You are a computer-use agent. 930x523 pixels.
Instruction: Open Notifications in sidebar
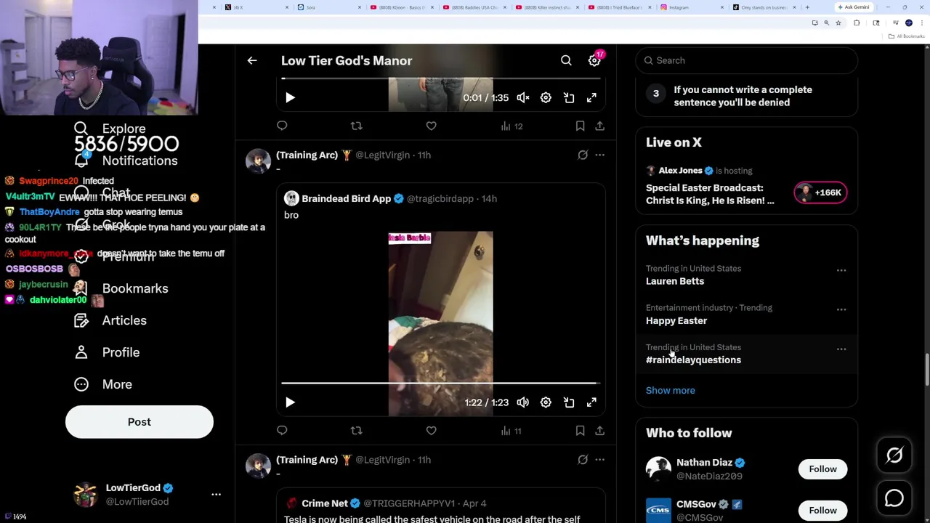click(126, 161)
